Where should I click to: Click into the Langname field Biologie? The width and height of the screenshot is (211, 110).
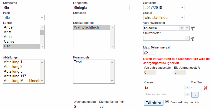tap(101, 8)
